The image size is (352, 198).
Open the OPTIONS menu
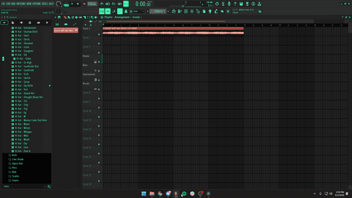[37, 4]
